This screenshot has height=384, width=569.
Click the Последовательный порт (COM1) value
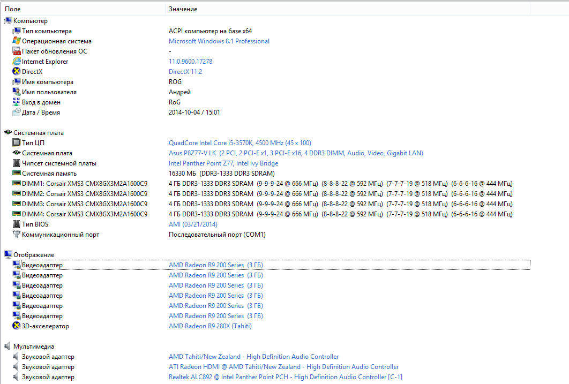[x=217, y=234]
